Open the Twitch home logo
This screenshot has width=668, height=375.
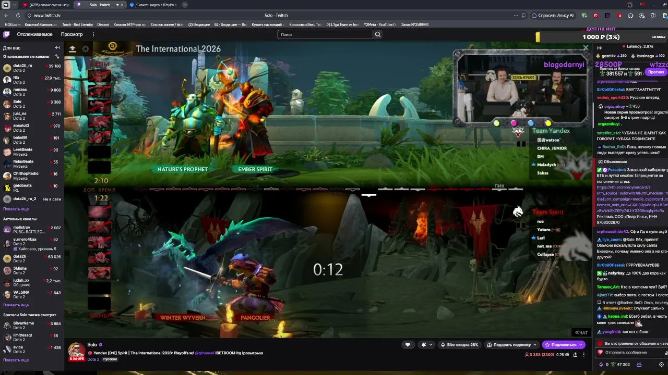(x=6, y=34)
